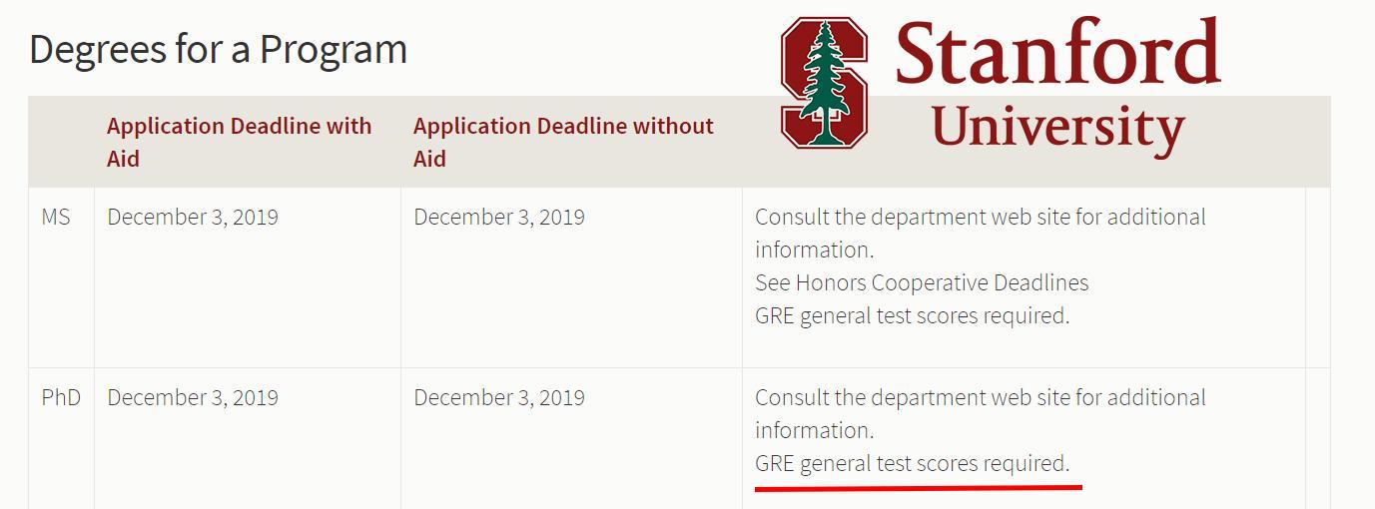
Task: Click MS deadline with aid date
Action: pos(193,218)
